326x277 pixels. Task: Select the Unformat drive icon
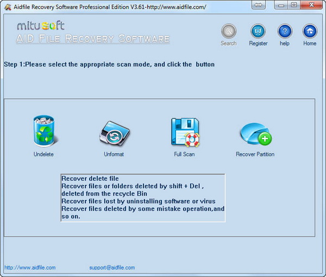(x=114, y=132)
